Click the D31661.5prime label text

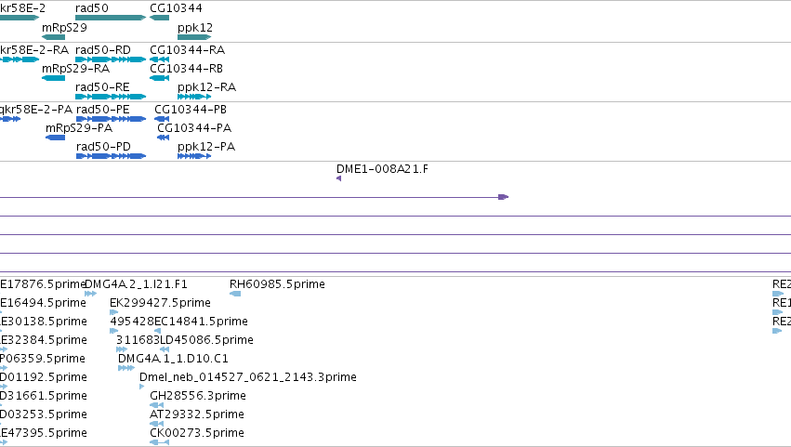44,396
